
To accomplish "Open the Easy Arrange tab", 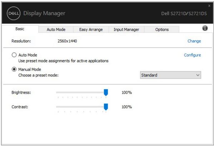I will 91,29.
